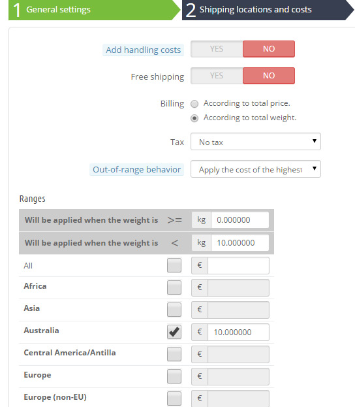Uncheck the Australia zone checkbox

[174, 332]
